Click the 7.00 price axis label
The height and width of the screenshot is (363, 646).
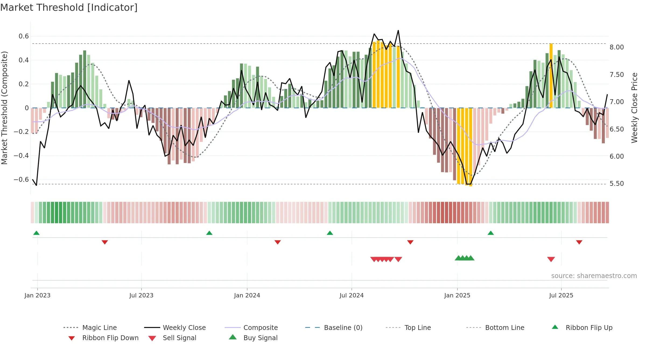coord(617,102)
